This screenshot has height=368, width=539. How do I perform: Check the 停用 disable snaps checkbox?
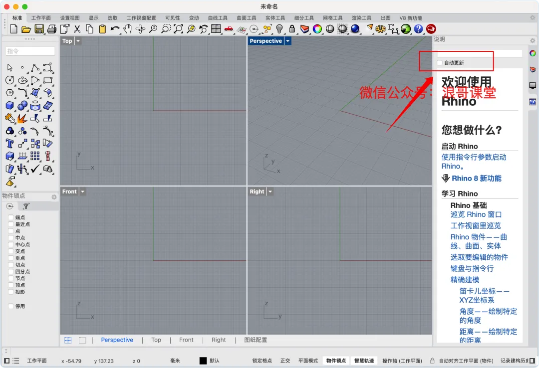[10, 306]
